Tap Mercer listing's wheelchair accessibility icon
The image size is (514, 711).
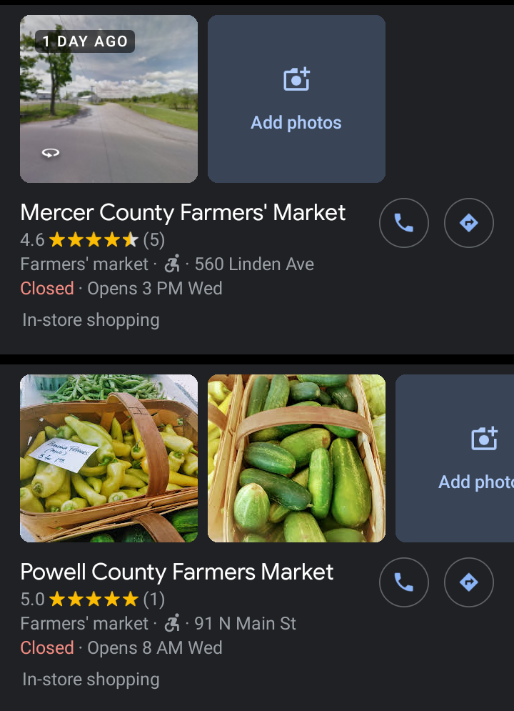[x=172, y=264]
